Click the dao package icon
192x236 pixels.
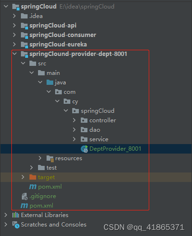tap(84, 130)
